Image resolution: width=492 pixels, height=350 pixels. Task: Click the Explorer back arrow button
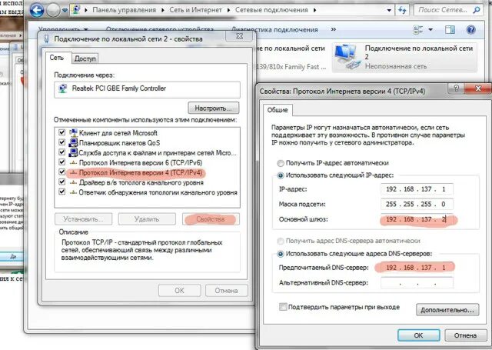coord(37,10)
